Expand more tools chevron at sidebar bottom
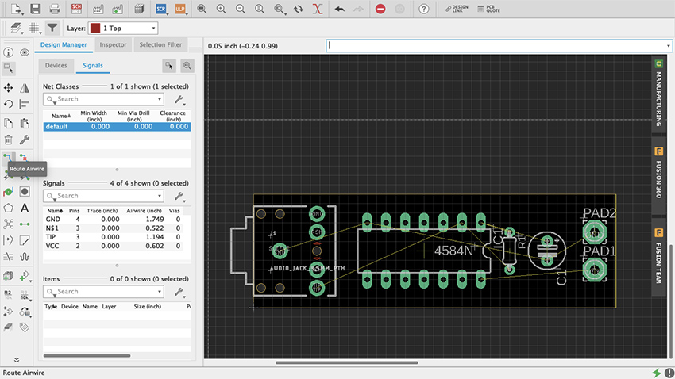The width and height of the screenshot is (675, 379). click(17, 360)
